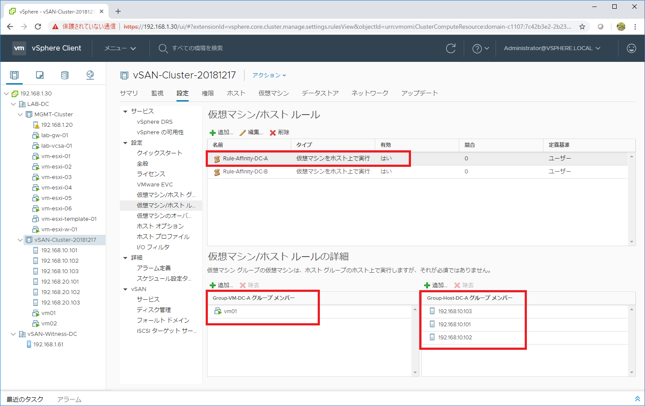
Task: Select vm-esxi-w-01 in inventory tree
Action: pyautogui.click(x=59, y=230)
